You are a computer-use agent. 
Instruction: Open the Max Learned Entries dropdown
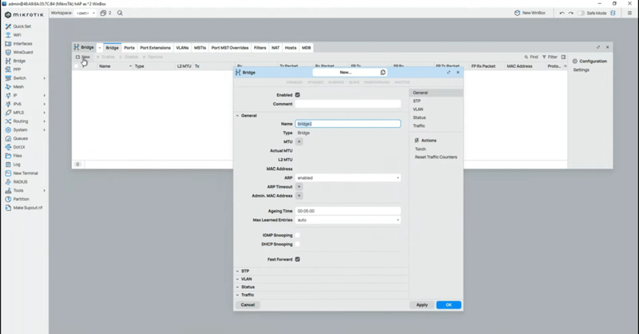point(347,220)
